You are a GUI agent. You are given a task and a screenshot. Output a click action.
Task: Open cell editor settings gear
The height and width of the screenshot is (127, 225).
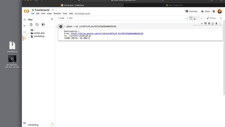click(x=209, y=24)
